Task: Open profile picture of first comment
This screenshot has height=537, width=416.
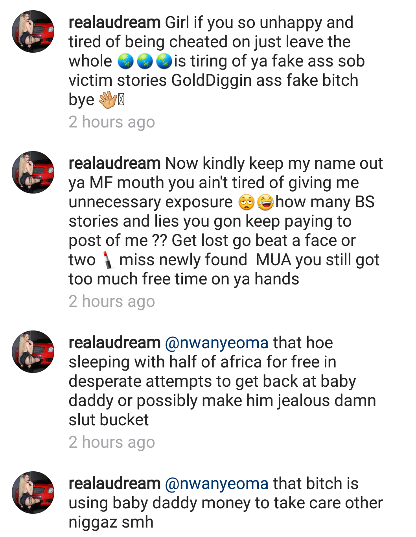Action: pyautogui.click(x=33, y=31)
